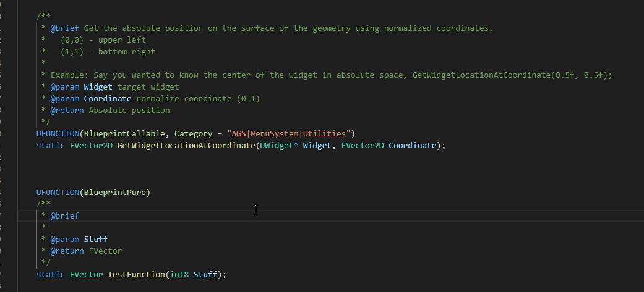
Task: Click "GetWidgetLocationAtCoordinate(0.5f, 0.5f);" in the example comment
Action: pyautogui.click(x=512, y=75)
